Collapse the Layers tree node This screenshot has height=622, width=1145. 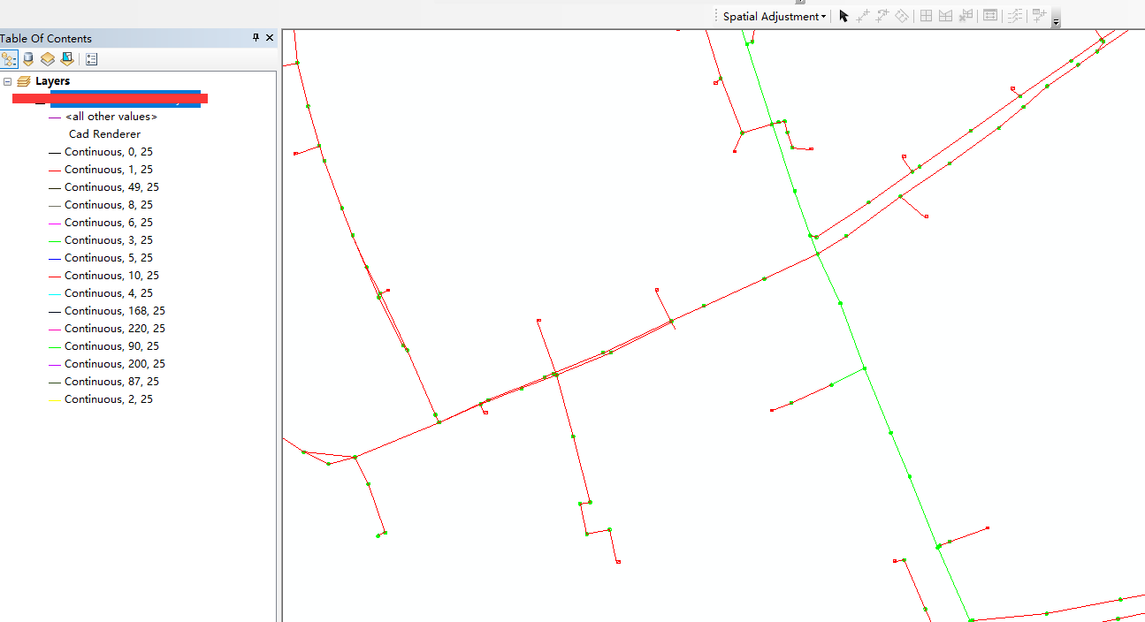coord(8,81)
